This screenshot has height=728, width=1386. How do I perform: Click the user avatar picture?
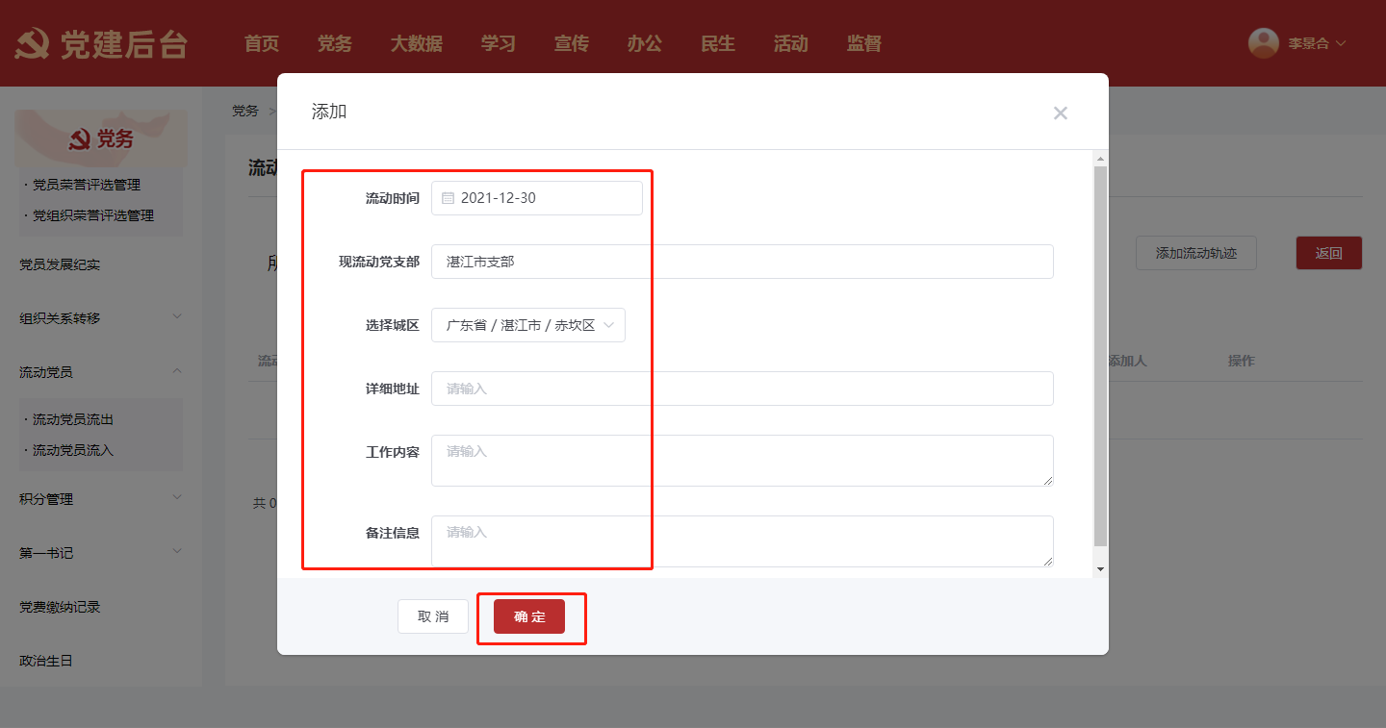click(x=1263, y=43)
